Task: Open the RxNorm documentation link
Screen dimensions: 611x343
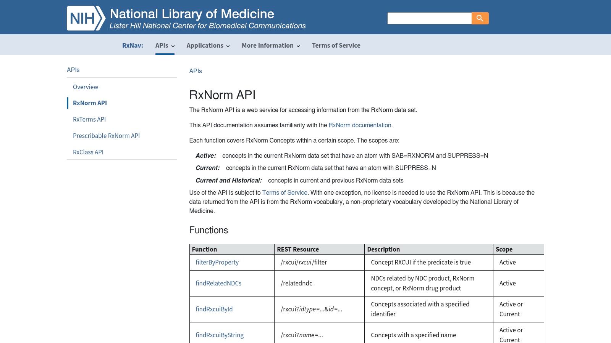Action: click(360, 125)
